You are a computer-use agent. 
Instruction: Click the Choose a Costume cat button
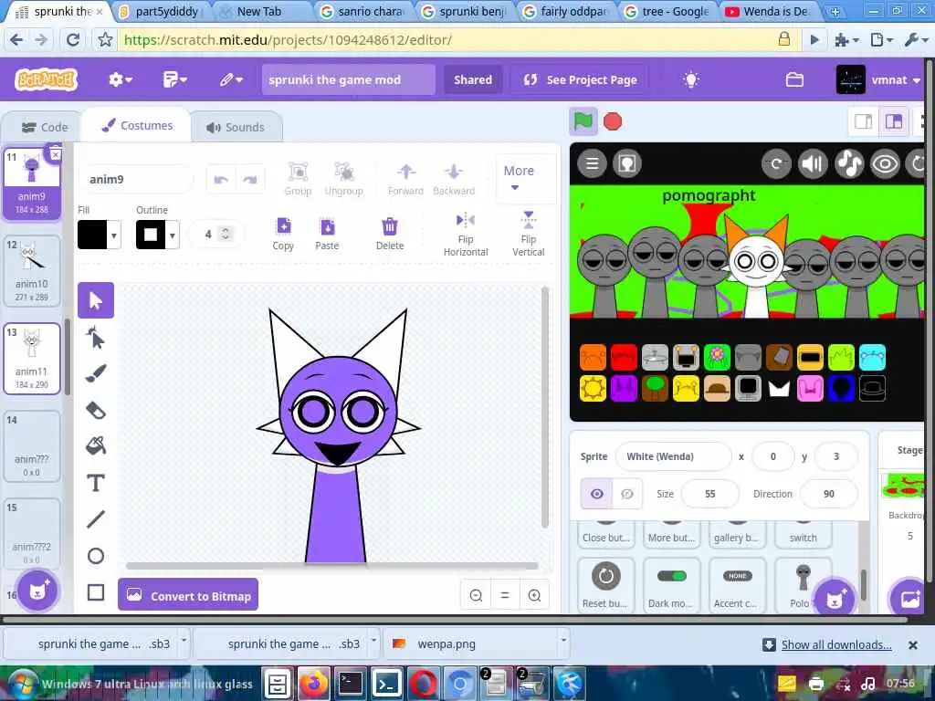[37, 591]
